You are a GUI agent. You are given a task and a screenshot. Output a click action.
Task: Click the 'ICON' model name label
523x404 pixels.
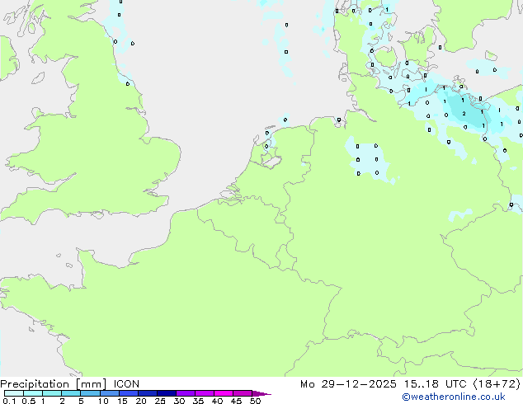(x=126, y=384)
